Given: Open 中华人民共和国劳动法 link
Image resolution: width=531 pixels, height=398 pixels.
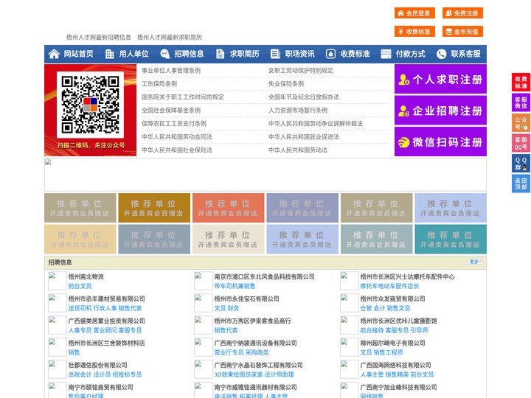Looking at the screenshot, I should pos(298,150).
